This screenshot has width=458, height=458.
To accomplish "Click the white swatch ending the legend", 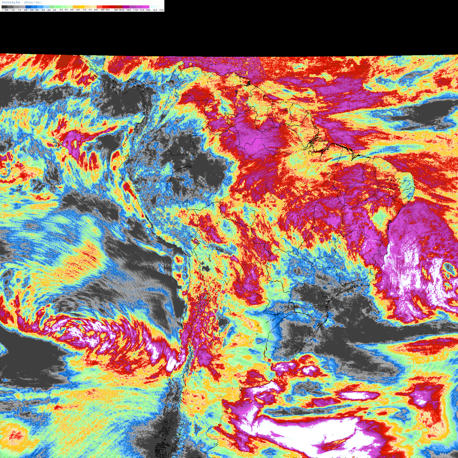I will (x=160, y=7).
